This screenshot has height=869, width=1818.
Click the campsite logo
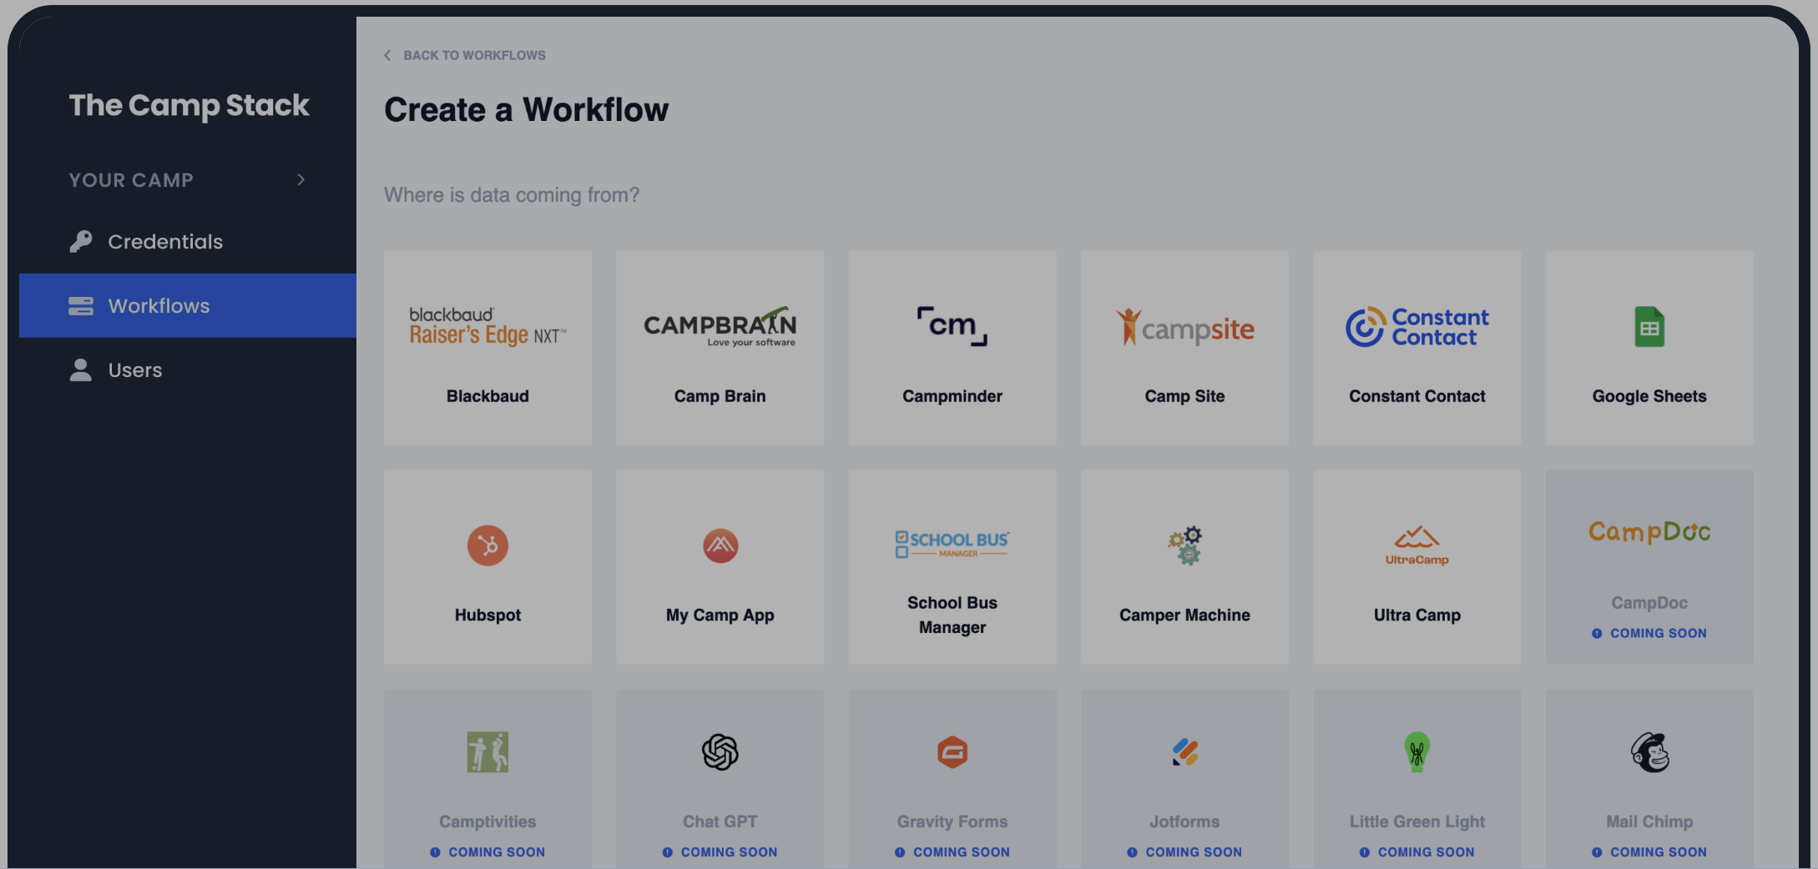click(1184, 327)
